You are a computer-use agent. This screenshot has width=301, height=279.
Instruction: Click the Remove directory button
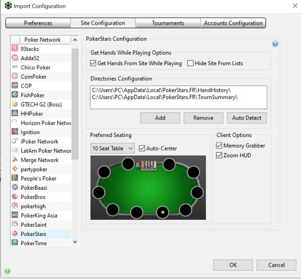click(x=203, y=118)
